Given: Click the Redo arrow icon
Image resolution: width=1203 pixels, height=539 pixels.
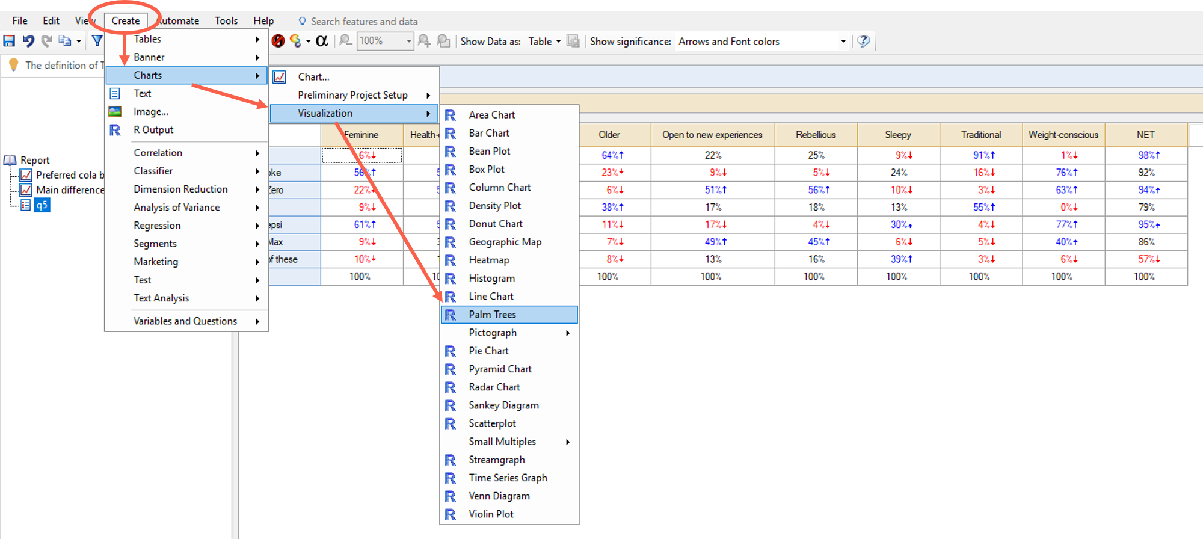Looking at the screenshot, I should [46, 41].
